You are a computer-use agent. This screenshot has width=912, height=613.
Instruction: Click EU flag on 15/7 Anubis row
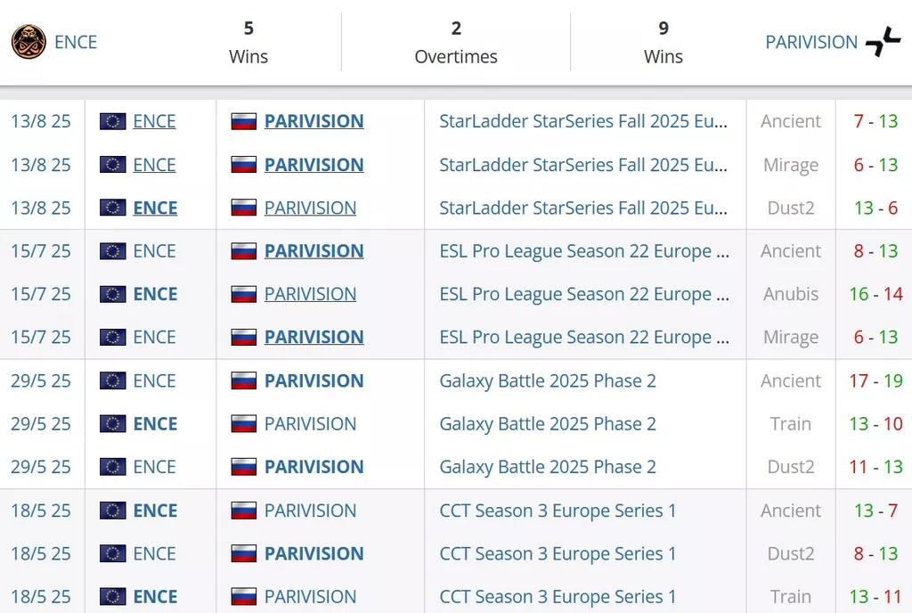[113, 294]
